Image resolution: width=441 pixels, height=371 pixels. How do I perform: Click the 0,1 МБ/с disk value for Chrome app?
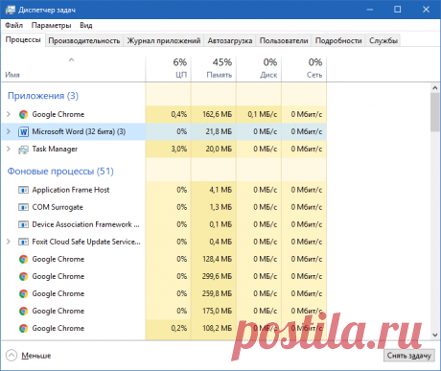pos(263,114)
